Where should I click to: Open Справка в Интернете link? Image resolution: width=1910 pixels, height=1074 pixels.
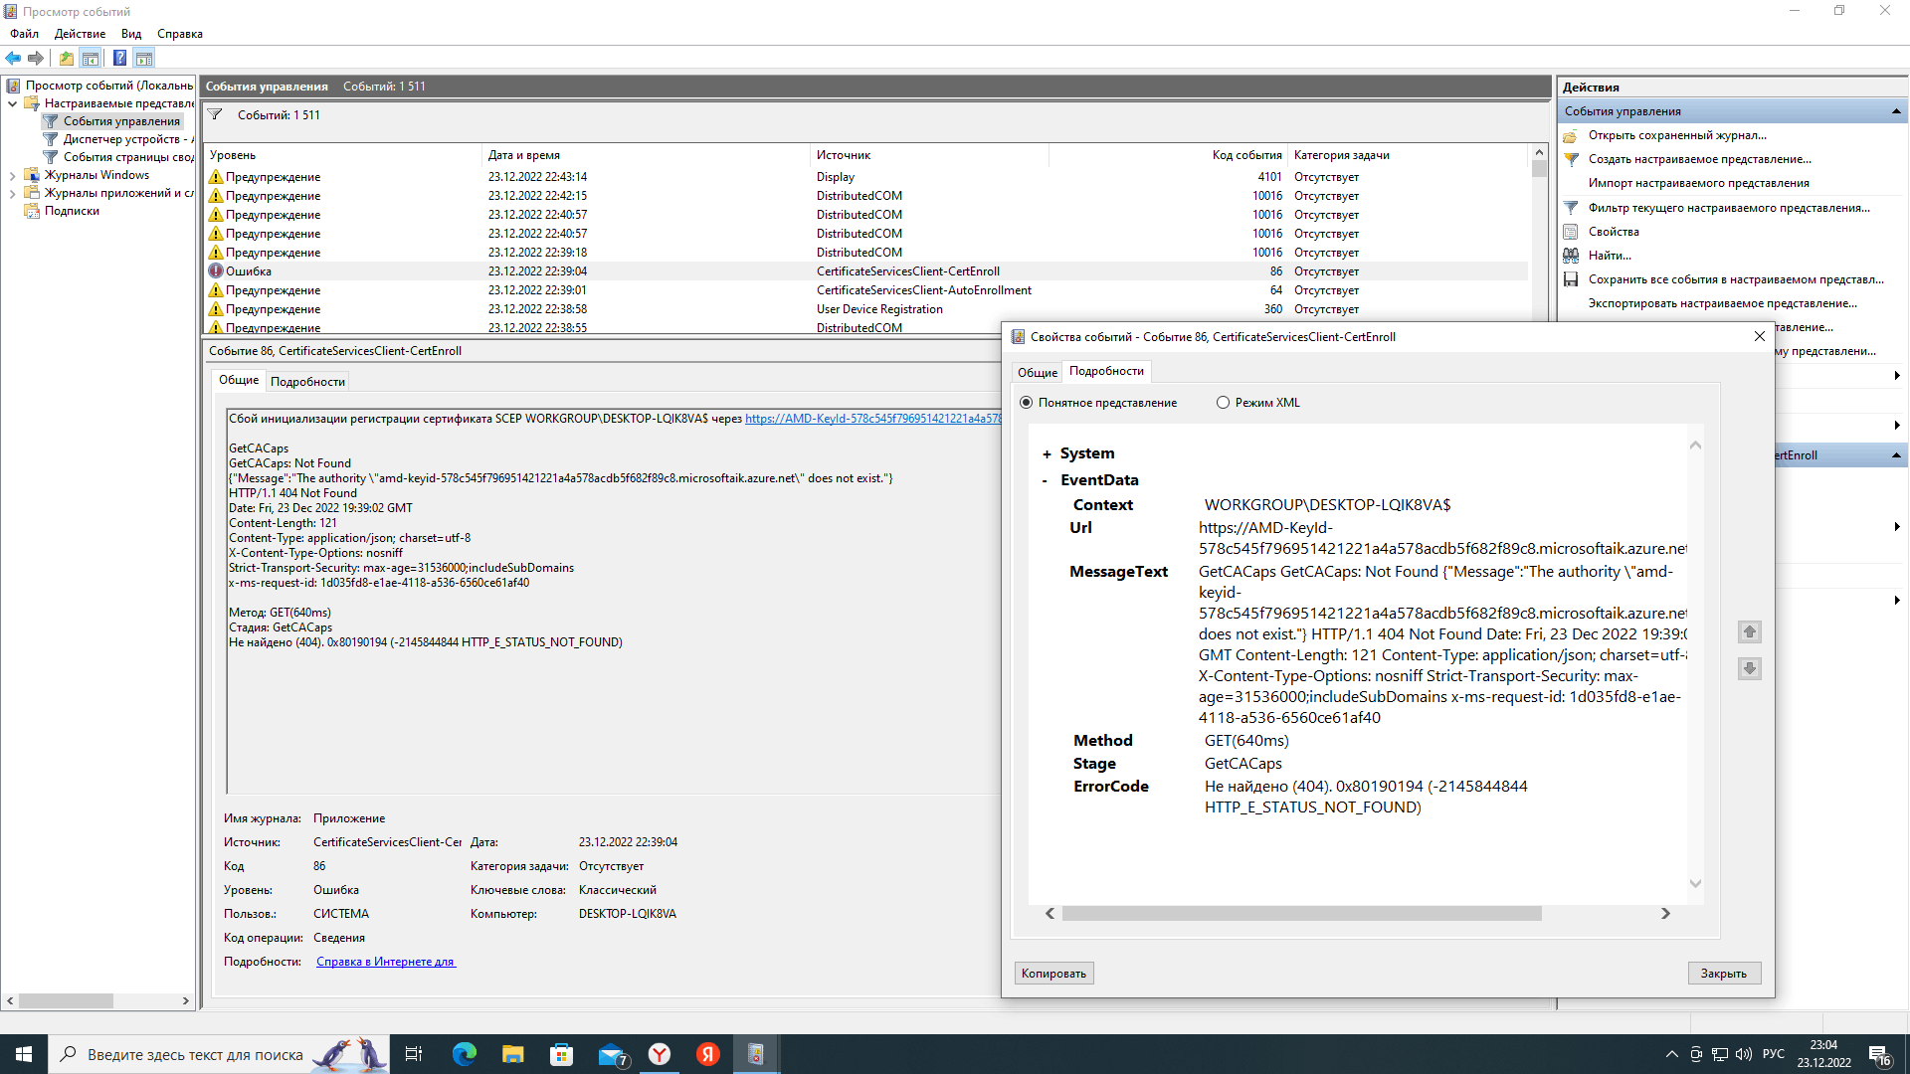pyautogui.click(x=386, y=962)
